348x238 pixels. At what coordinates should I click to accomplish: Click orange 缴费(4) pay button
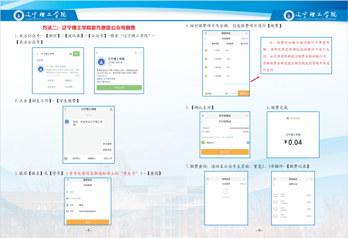pos(244,93)
